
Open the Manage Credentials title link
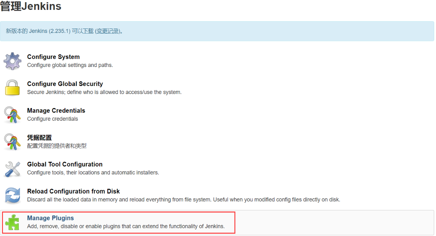pos(56,110)
